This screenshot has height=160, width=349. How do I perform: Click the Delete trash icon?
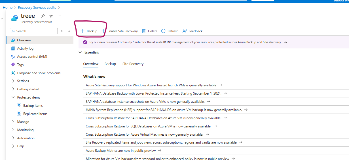coord(144,31)
